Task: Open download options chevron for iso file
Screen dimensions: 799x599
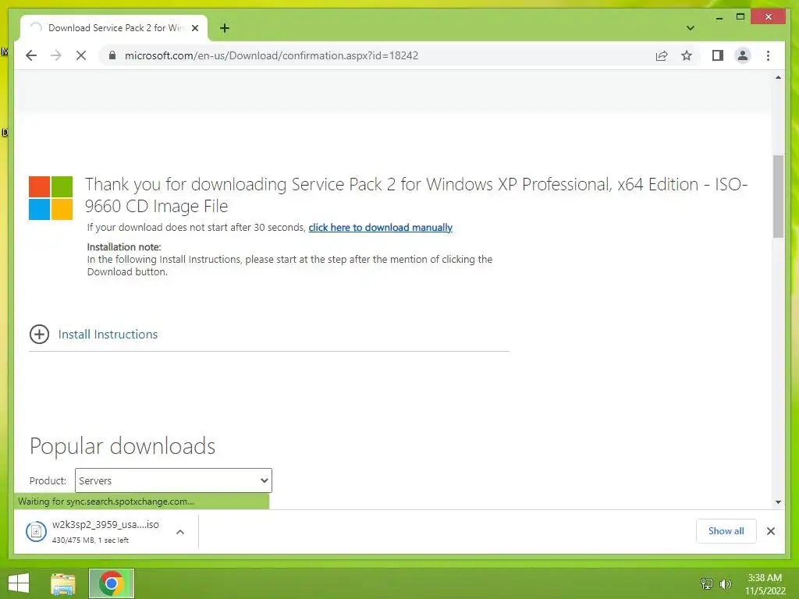Action: [x=180, y=532]
